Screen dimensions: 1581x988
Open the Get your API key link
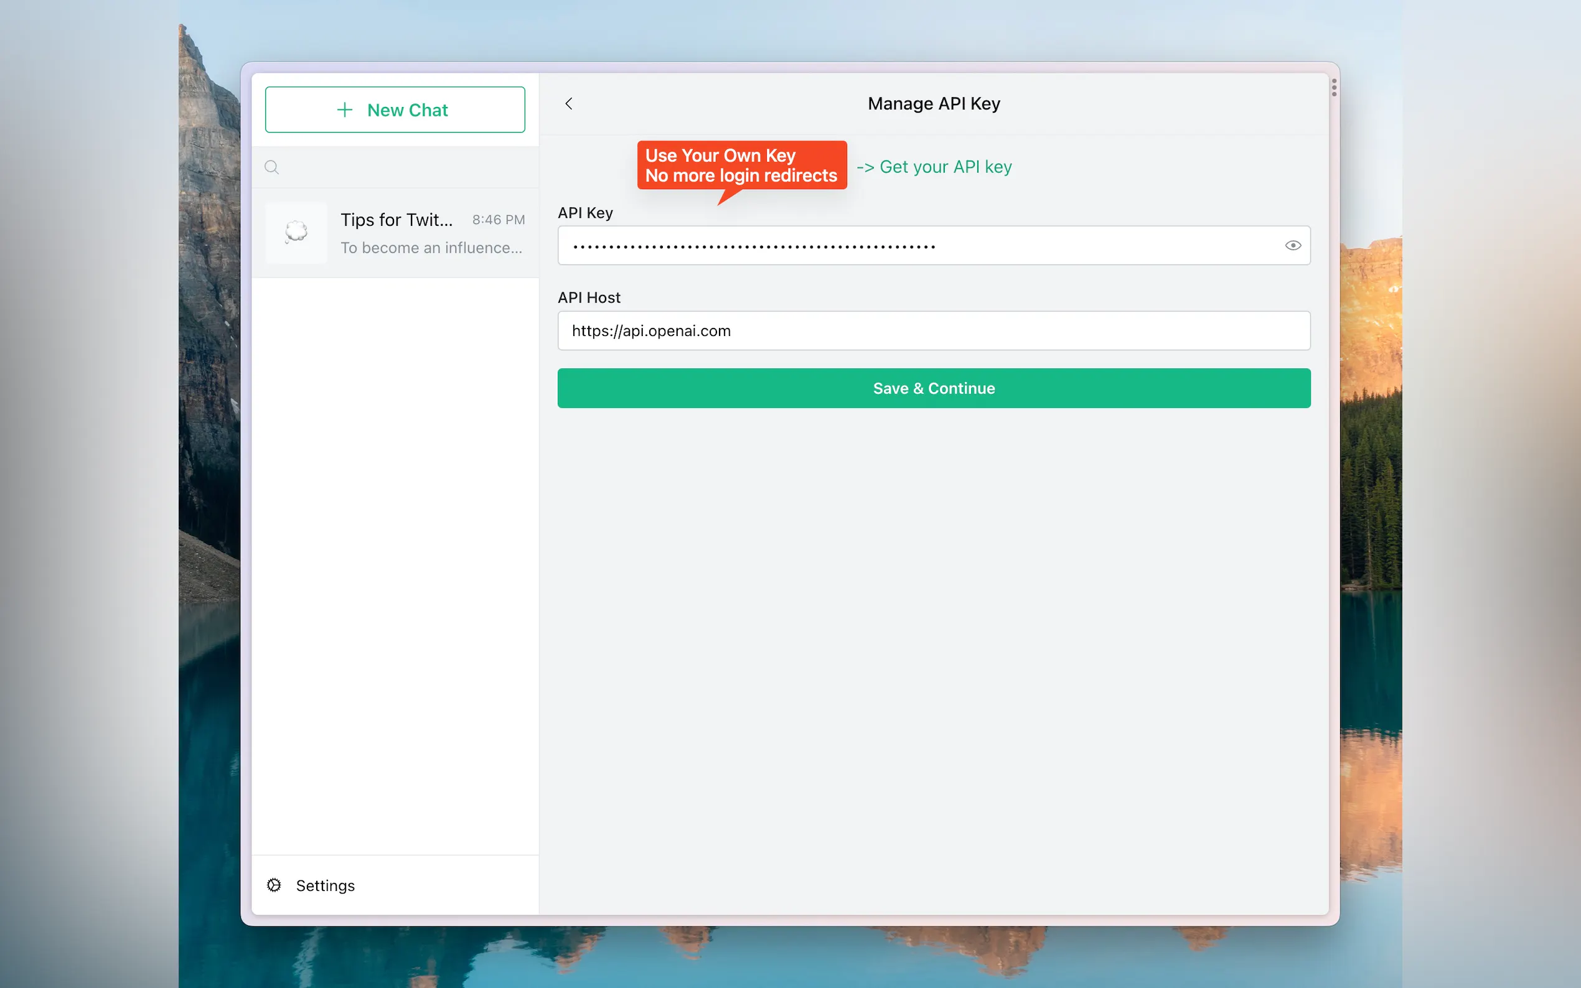tap(944, 167)
